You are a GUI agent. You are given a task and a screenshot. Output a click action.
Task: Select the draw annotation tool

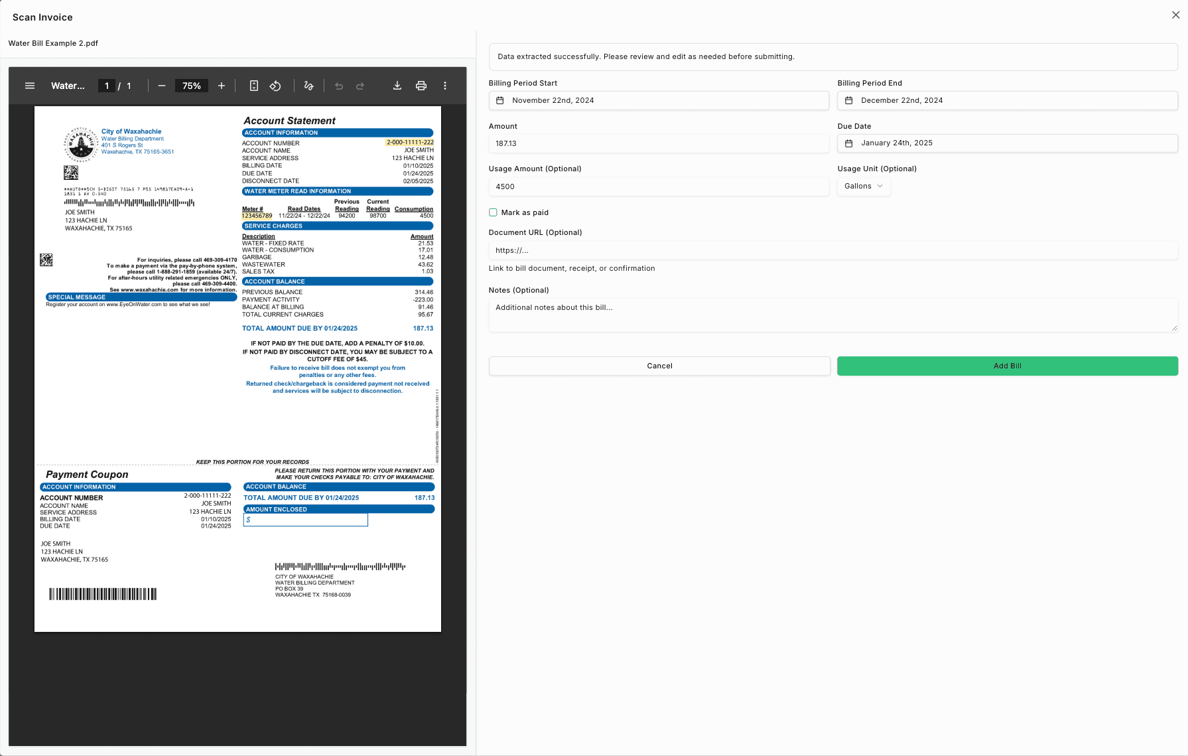pos(308,86)
